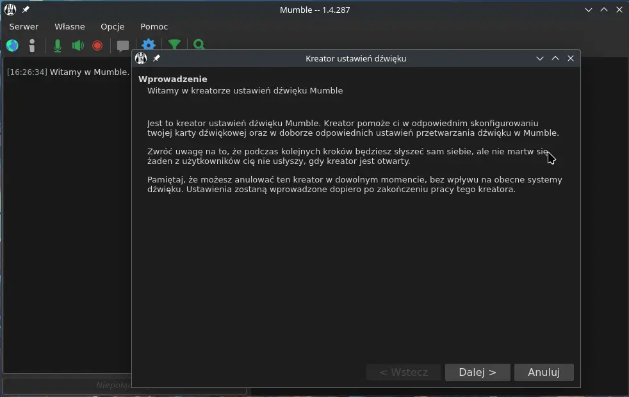Click the Dalej > button
Viewport: 629px width, 397px height.
(477, 372)
